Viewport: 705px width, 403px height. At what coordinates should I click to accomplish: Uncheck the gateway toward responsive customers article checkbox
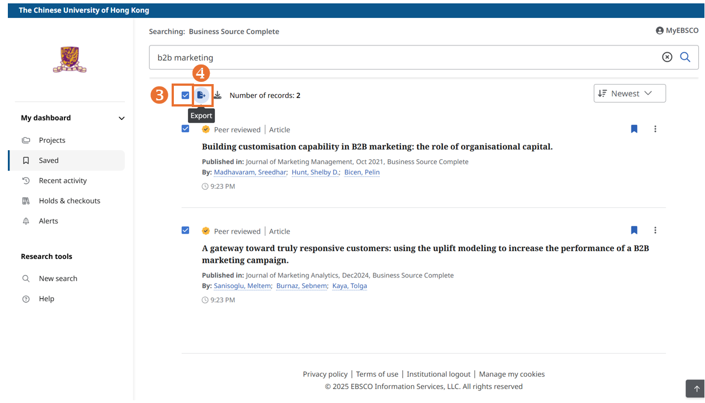[185, 230]
